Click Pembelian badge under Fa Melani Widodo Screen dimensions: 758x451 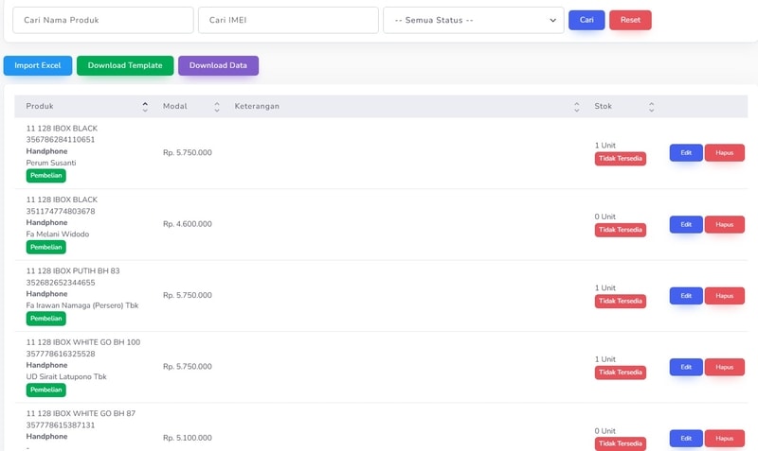click(45, 247)
